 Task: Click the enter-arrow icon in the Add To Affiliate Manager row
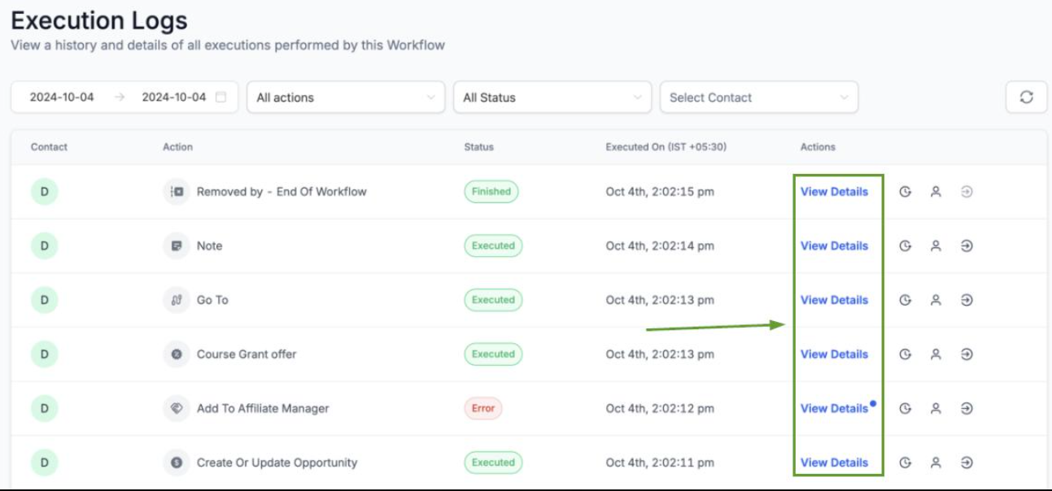(967, 408)
